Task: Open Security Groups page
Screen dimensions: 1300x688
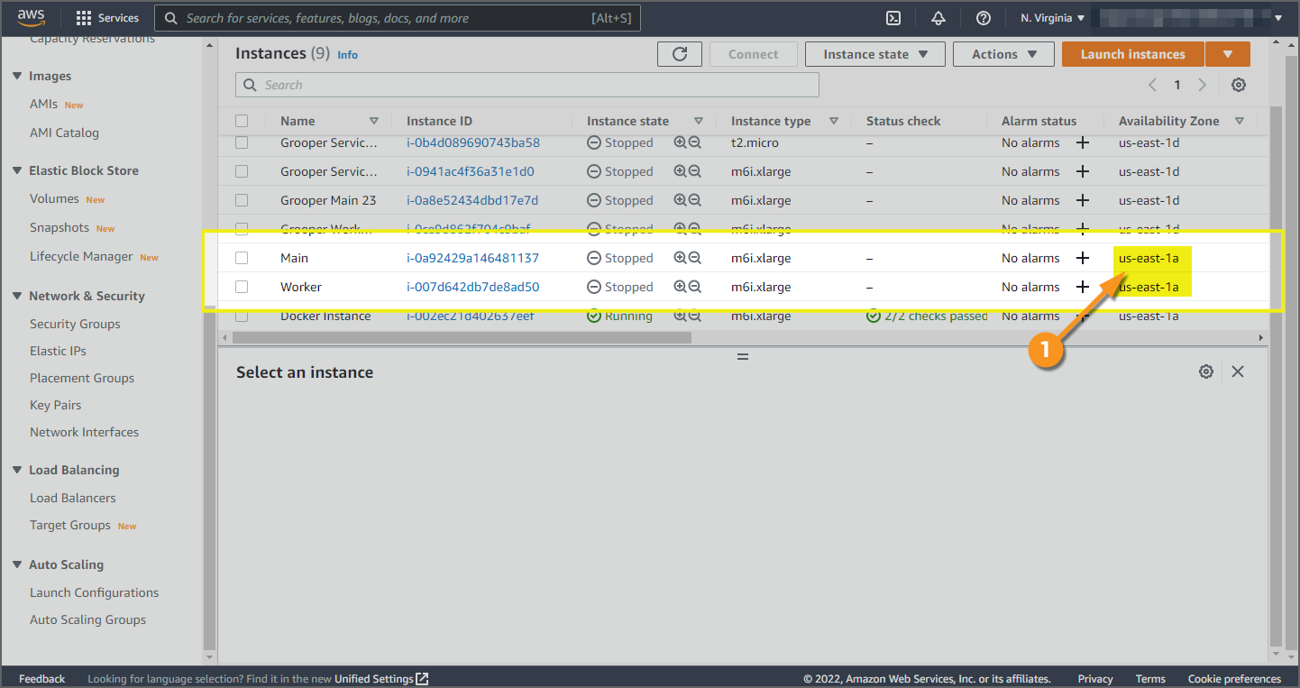Action: pos(75,324)
